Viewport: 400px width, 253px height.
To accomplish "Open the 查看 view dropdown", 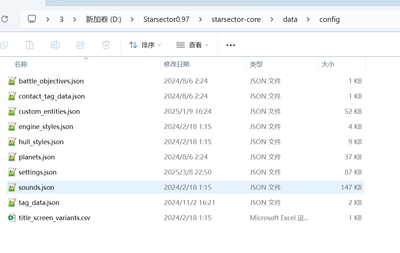I will tap(192, 45).
